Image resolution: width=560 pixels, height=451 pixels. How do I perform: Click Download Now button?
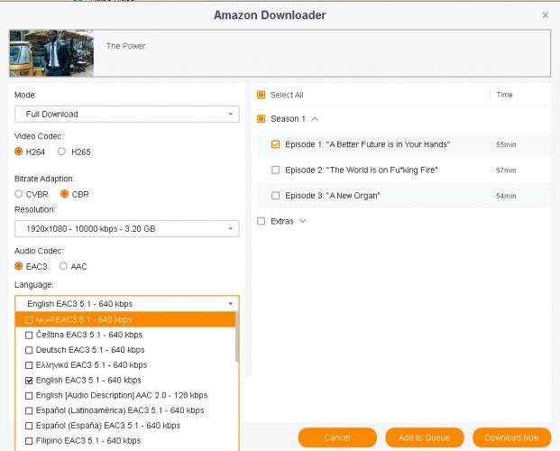tap(512, 437)
